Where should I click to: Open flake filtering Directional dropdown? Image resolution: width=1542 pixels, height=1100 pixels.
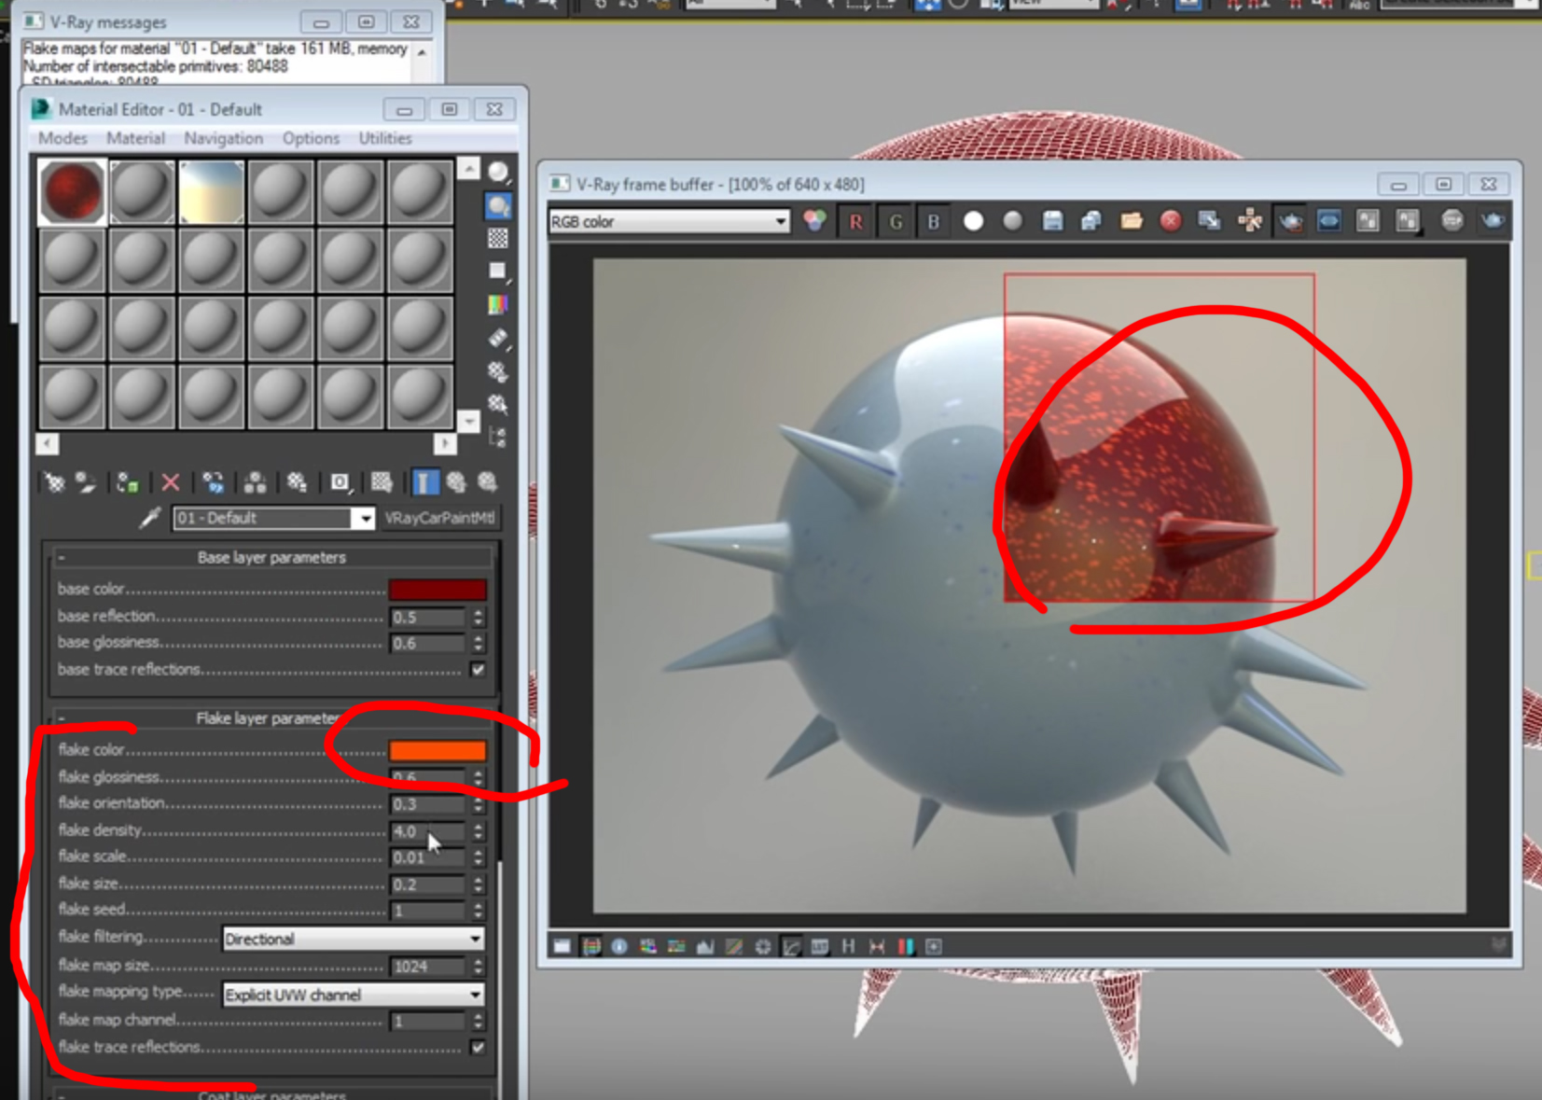coord(353,939)
